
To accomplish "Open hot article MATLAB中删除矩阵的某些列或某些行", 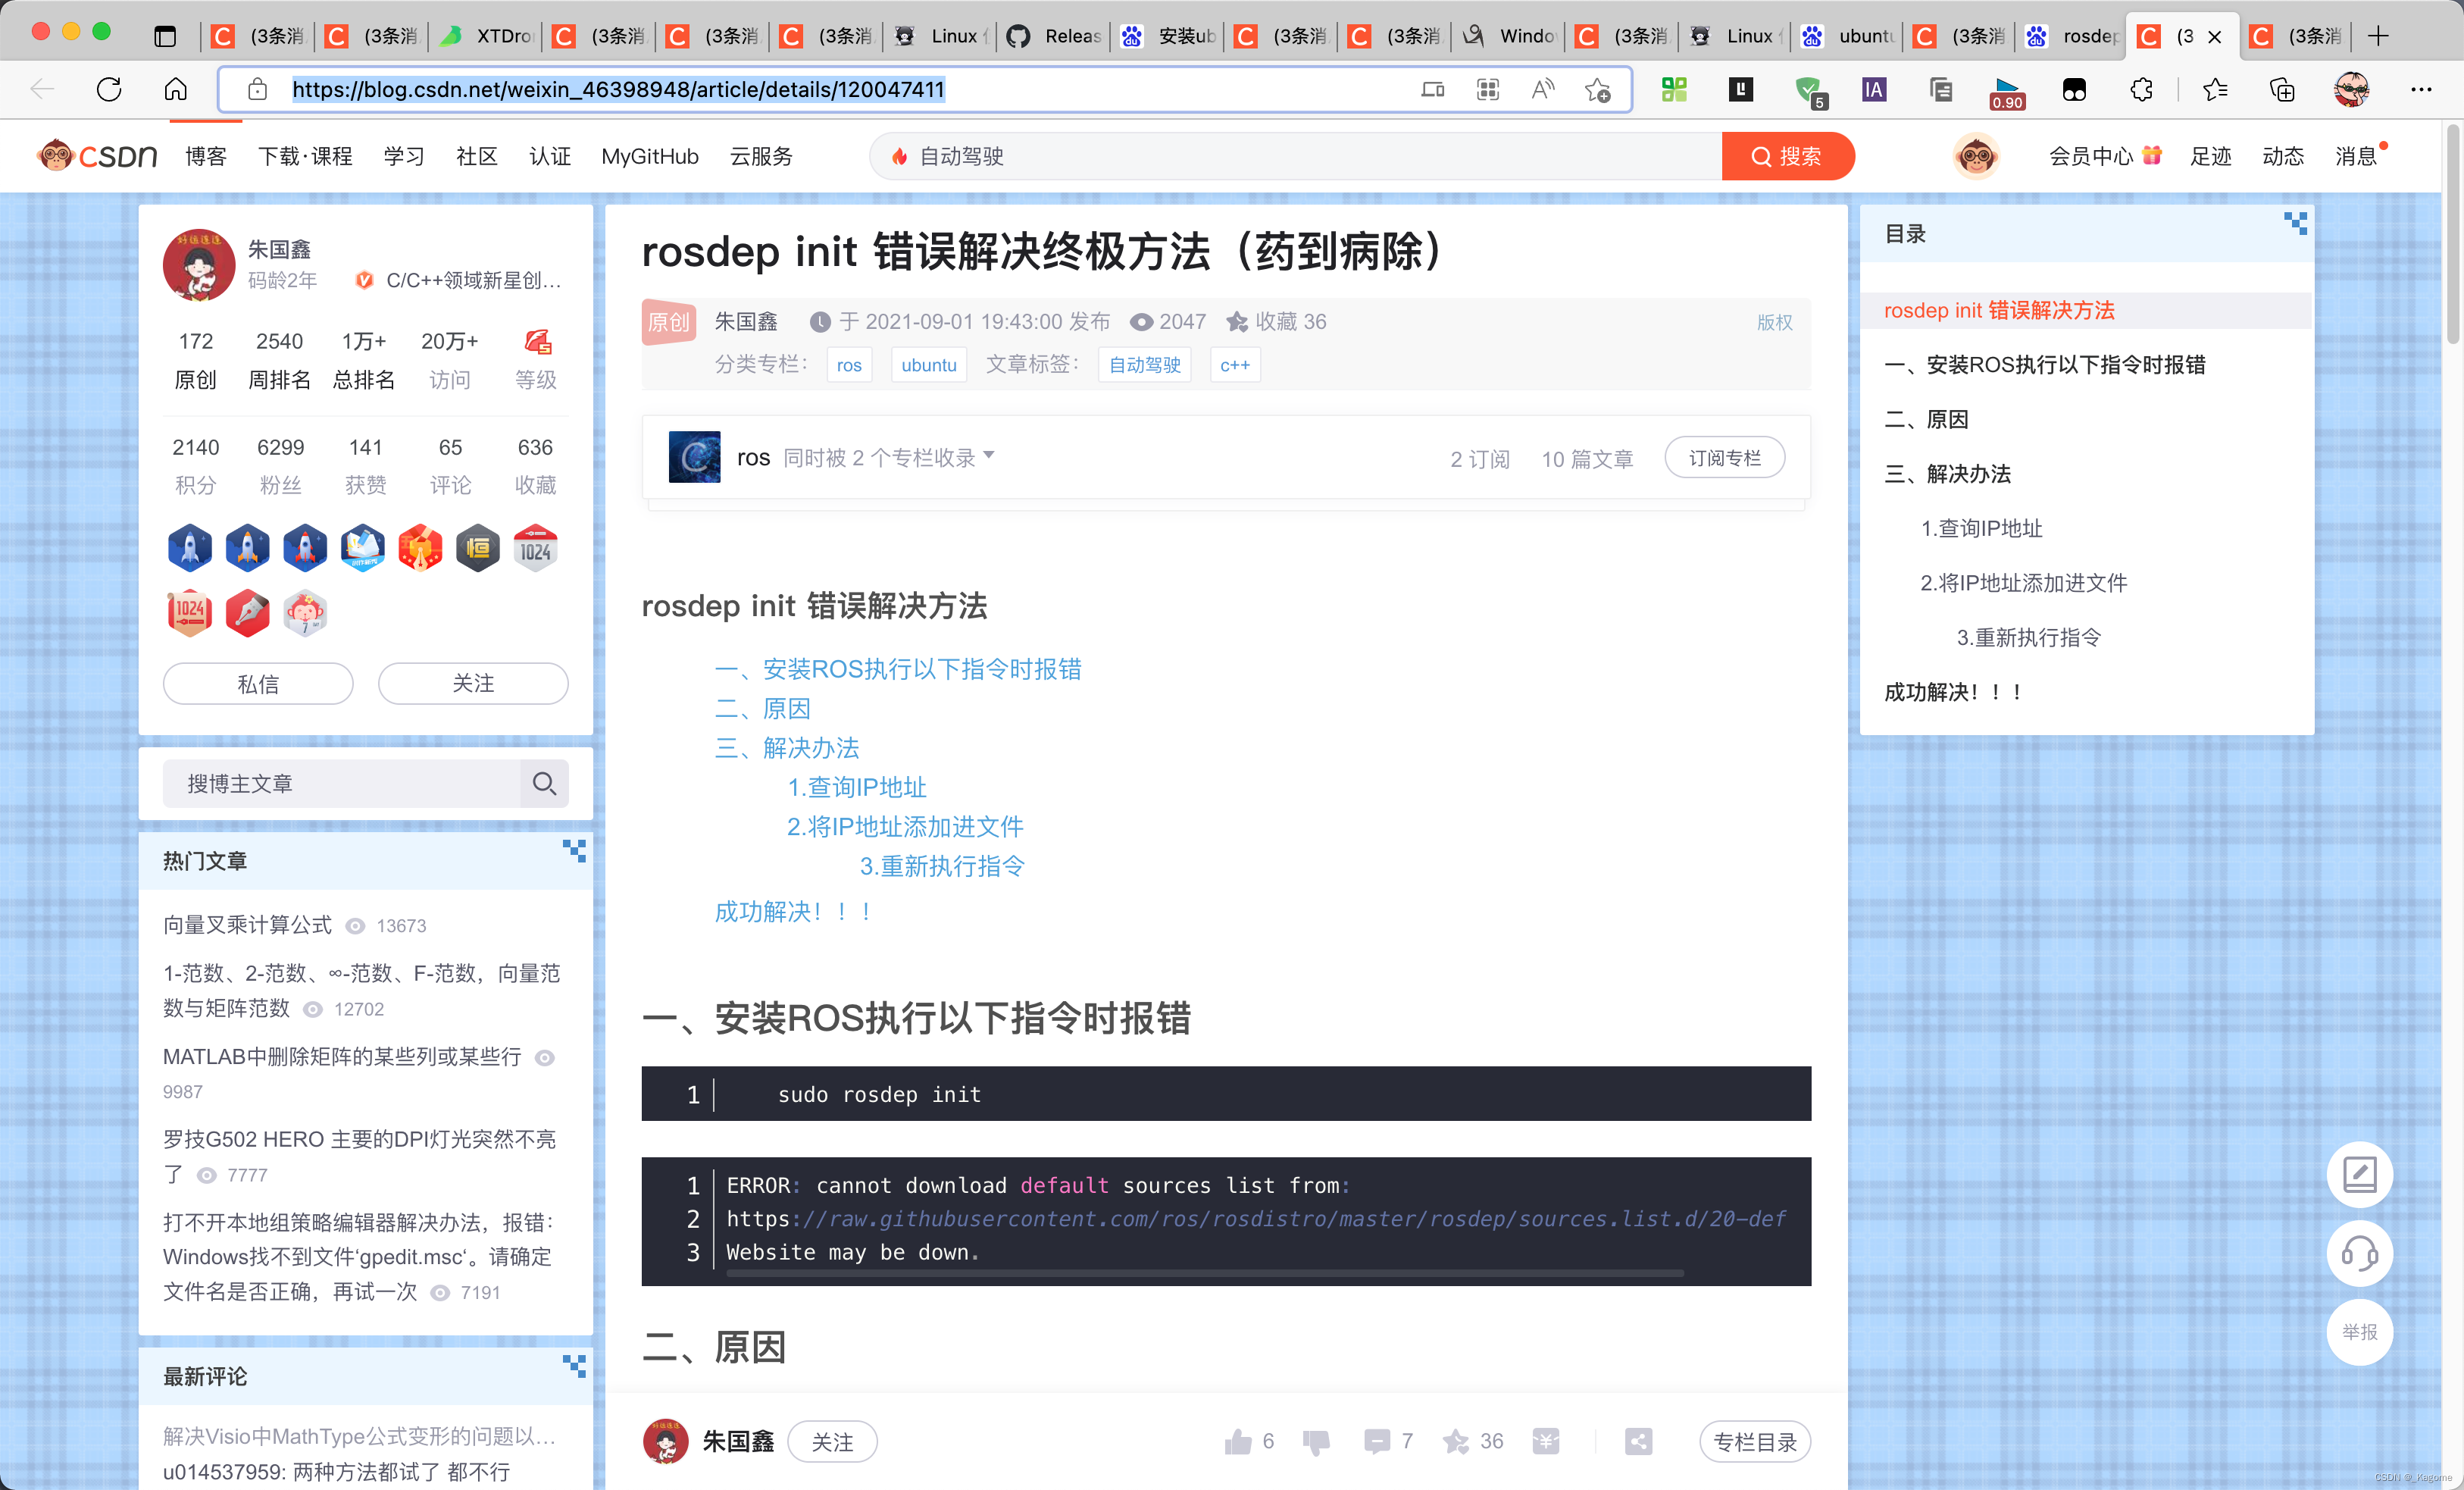I will click(x=342, y=1057).
